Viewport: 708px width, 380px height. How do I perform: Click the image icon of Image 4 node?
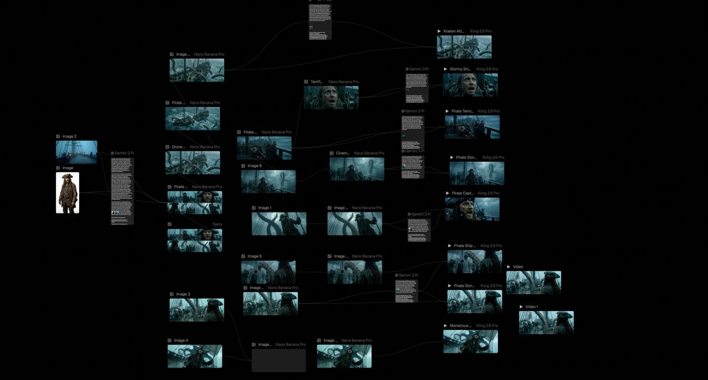(169, 340)
